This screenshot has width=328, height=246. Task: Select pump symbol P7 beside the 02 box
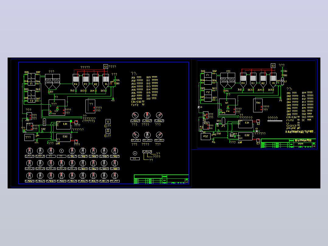tap(235, 136)
